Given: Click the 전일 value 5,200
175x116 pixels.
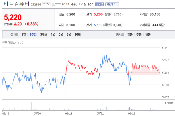Looking at the screenshot, I should click(x=71, y=14).
